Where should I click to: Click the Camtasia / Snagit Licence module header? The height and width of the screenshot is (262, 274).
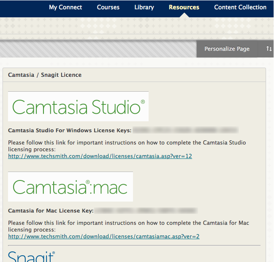click(134, 75)
